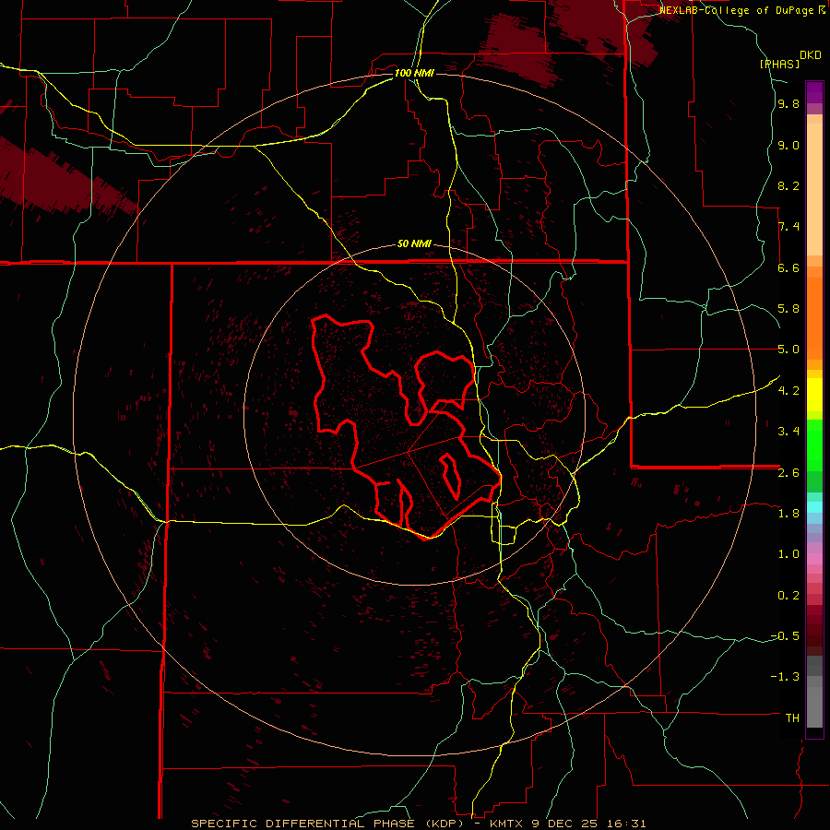This screenshot has width=830, height=830.
Task: Click the 7.4 value on the scale
Action: pos(788,227)
